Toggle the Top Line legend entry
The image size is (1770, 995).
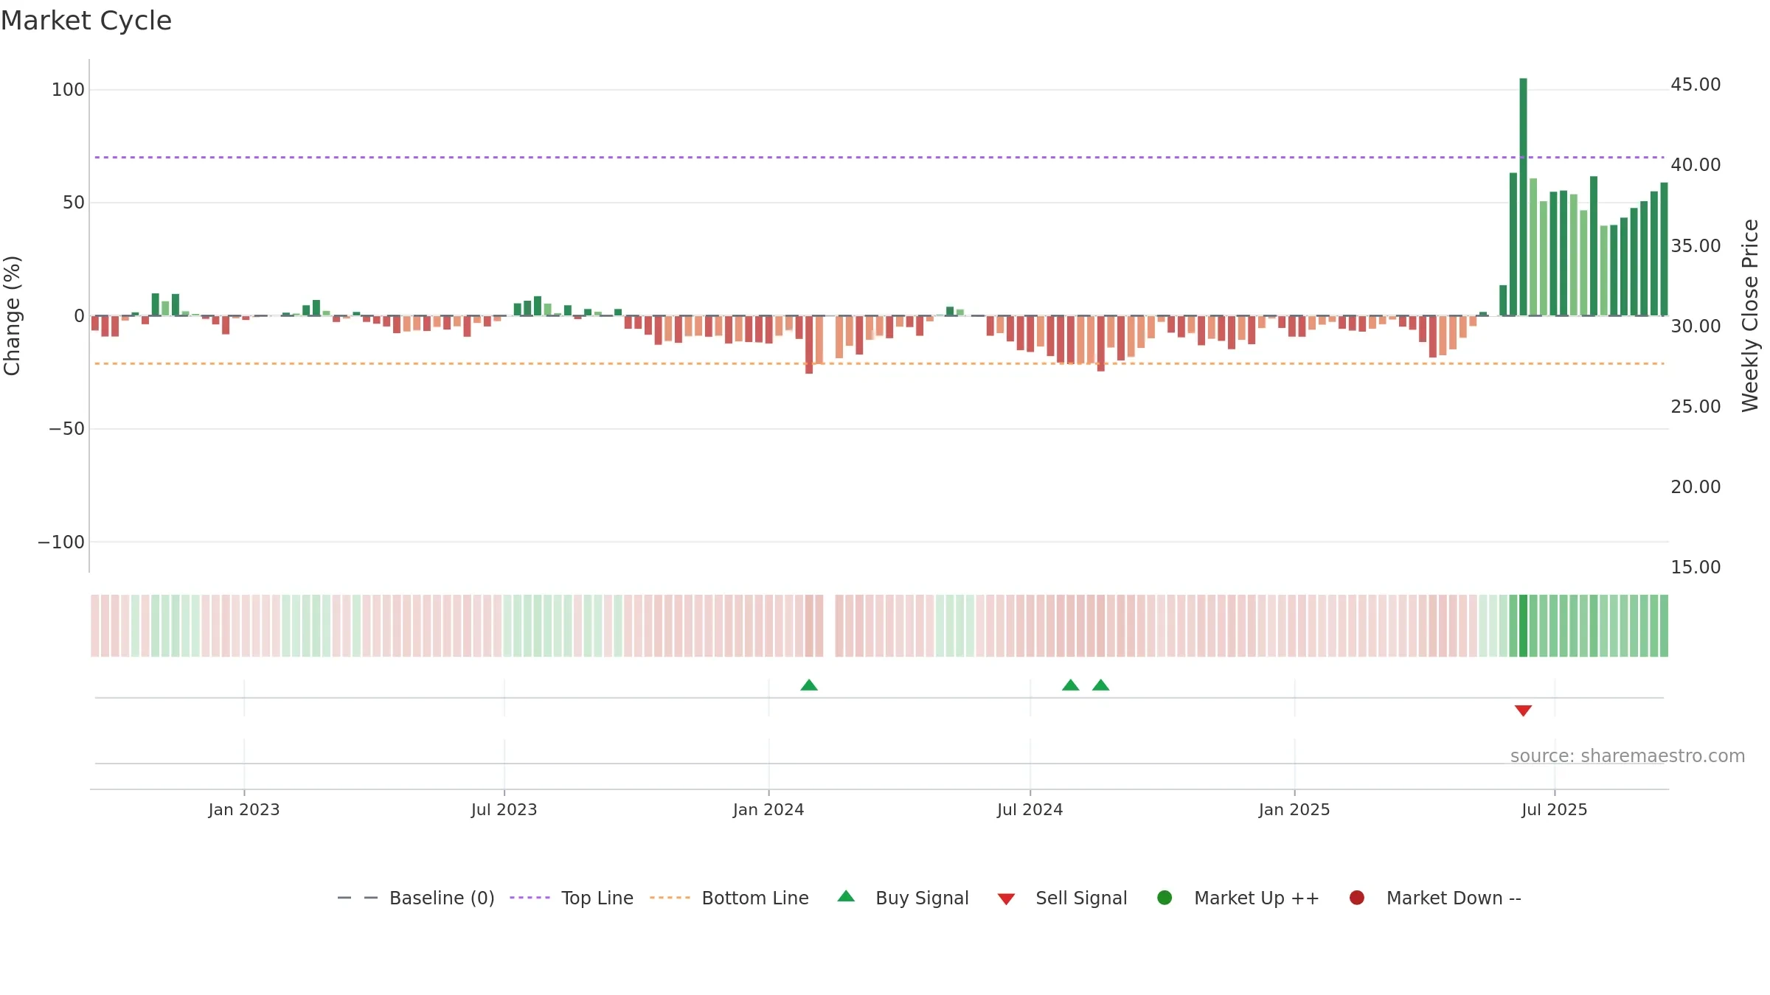(572, 898)
